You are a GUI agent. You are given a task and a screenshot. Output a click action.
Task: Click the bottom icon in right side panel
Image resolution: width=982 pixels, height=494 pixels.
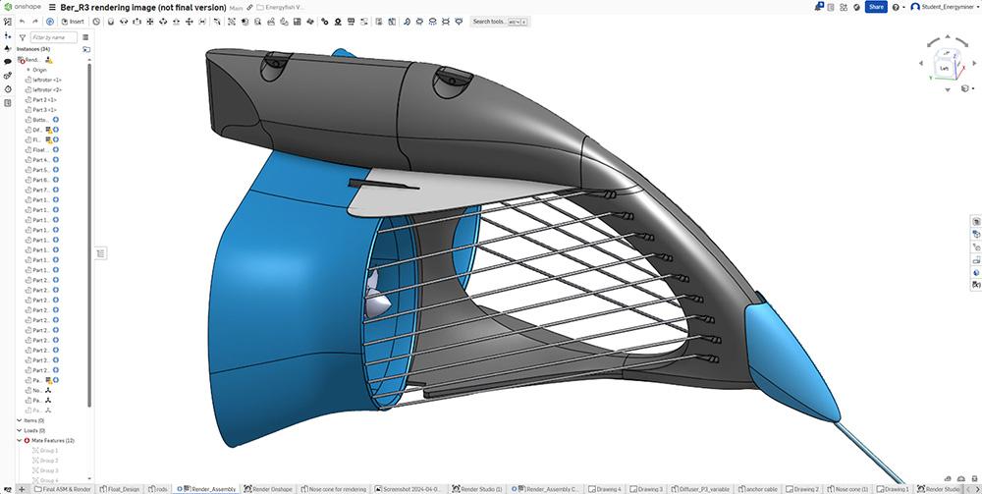(x=976, y=286)
